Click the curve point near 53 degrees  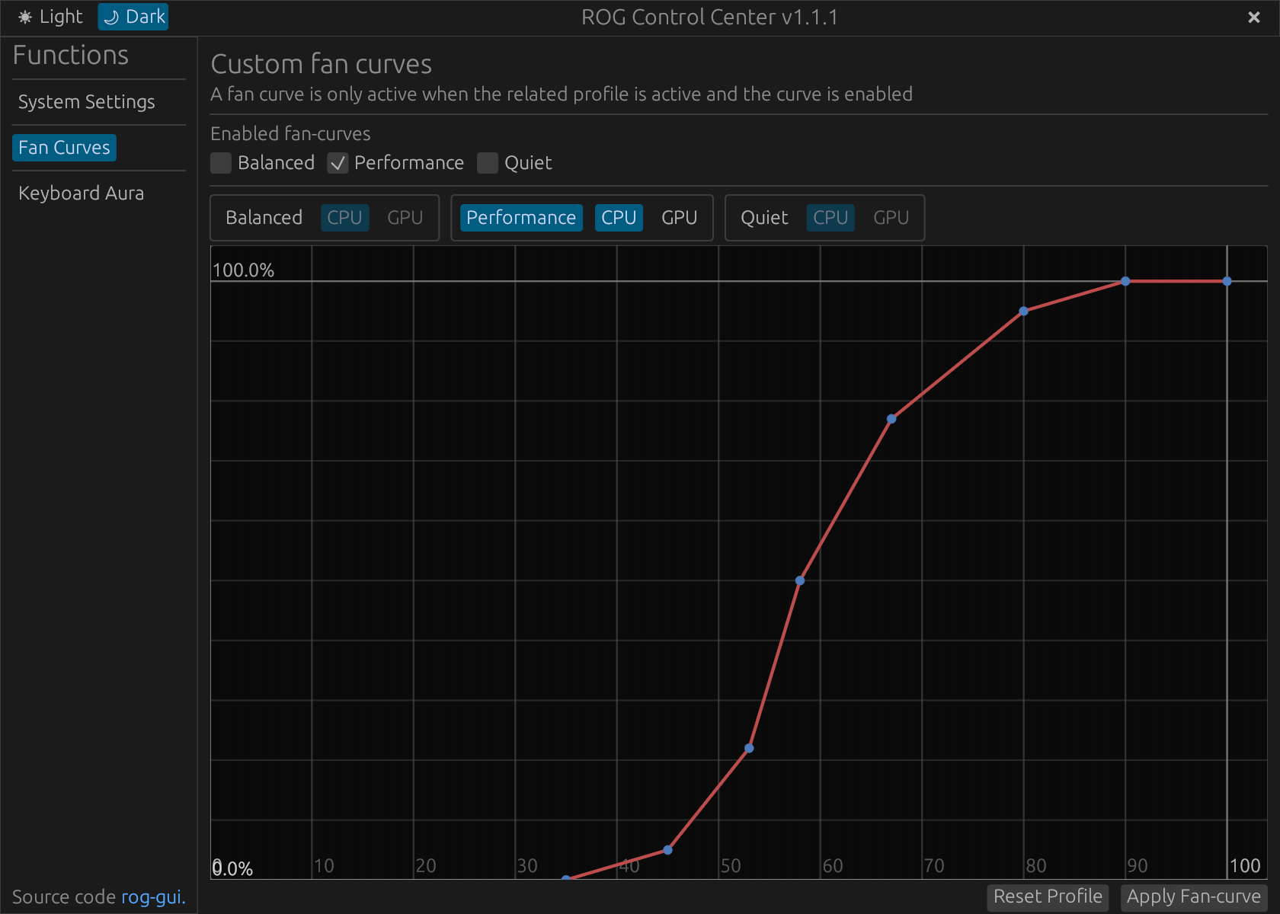coord(749,748)
